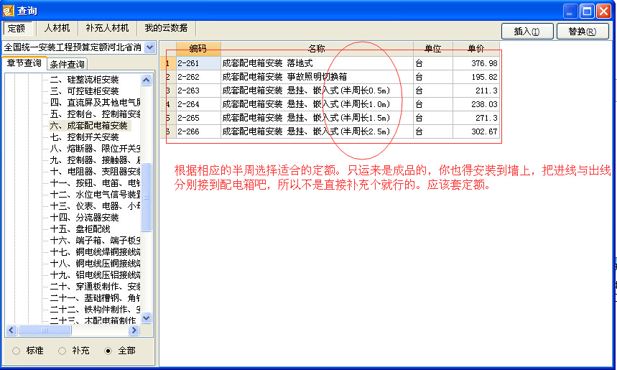Select tree item 十六、端子箱、端子板
617x370 pixels.
pyautogui.click(x=95, y=240)
